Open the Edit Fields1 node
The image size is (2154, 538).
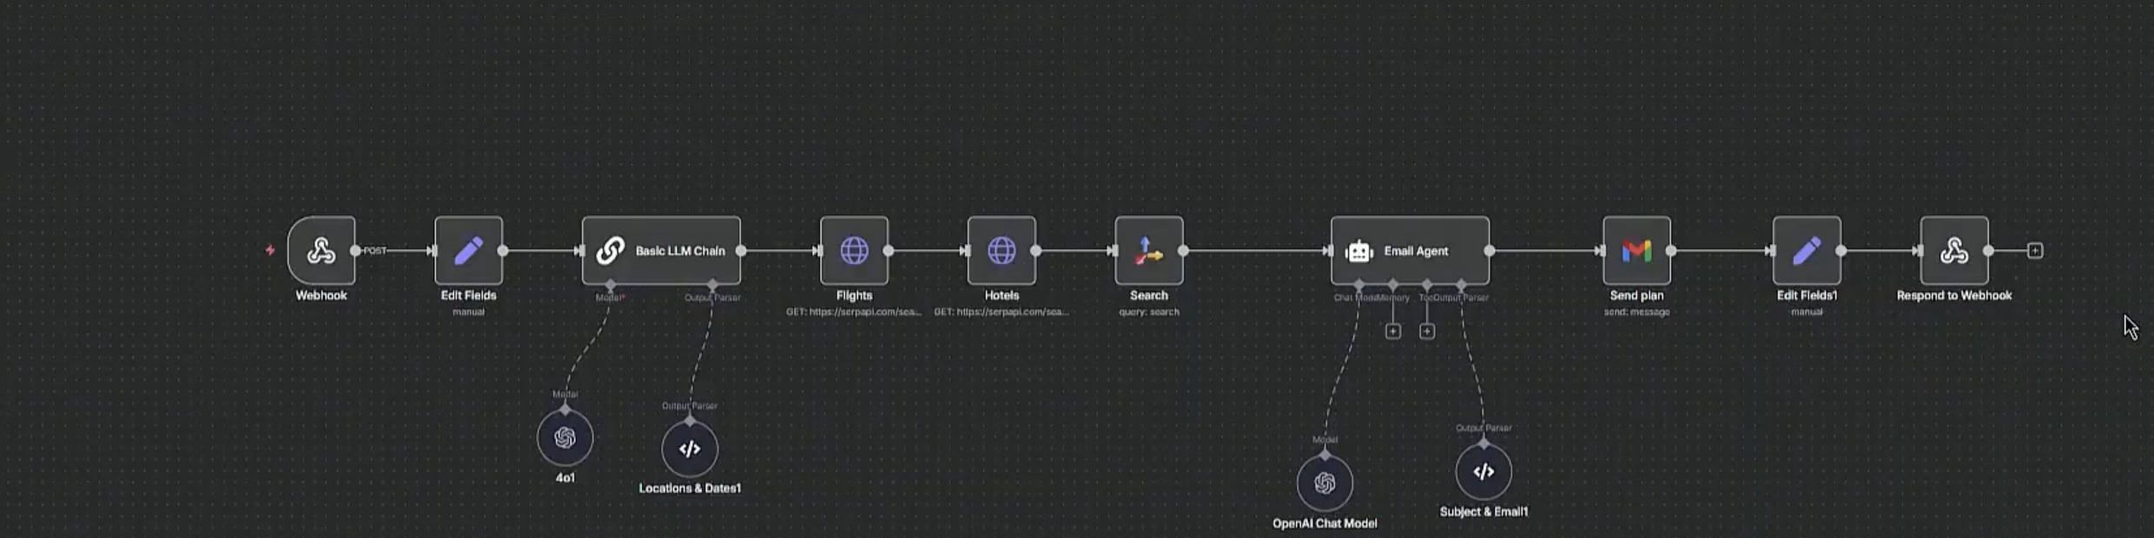(x=1807, y=251)
